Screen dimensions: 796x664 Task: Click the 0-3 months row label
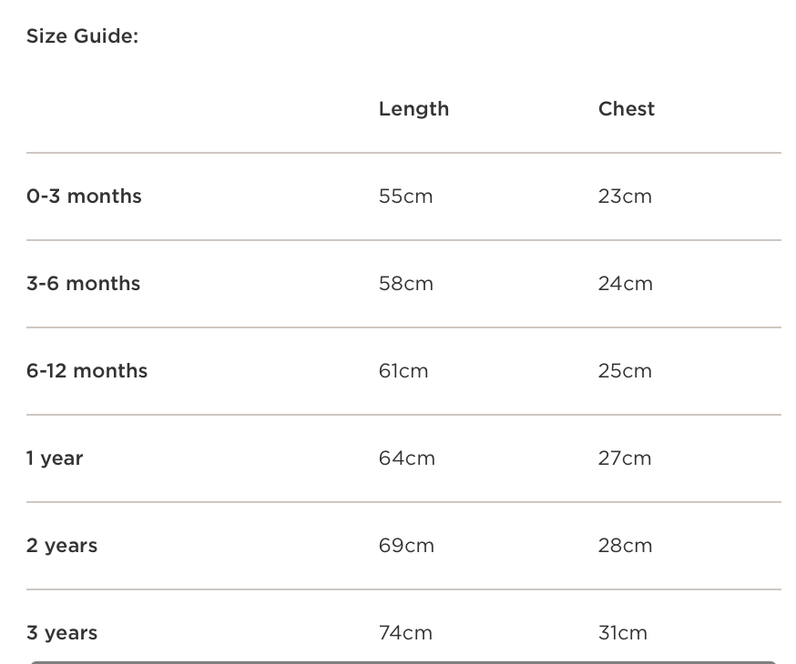pos(84,196)
